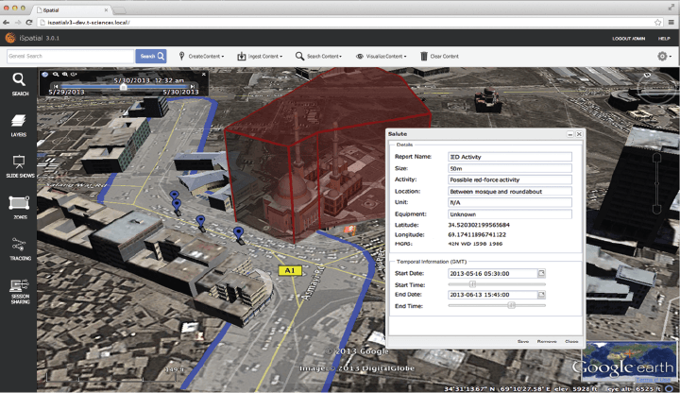Click the Logout Admin link
Viewport: 680px width, 393px height.
(x=628, y=38)
